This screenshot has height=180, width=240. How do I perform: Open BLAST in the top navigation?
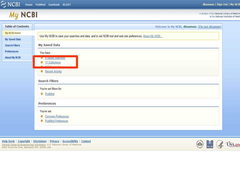tap(67, 4)
